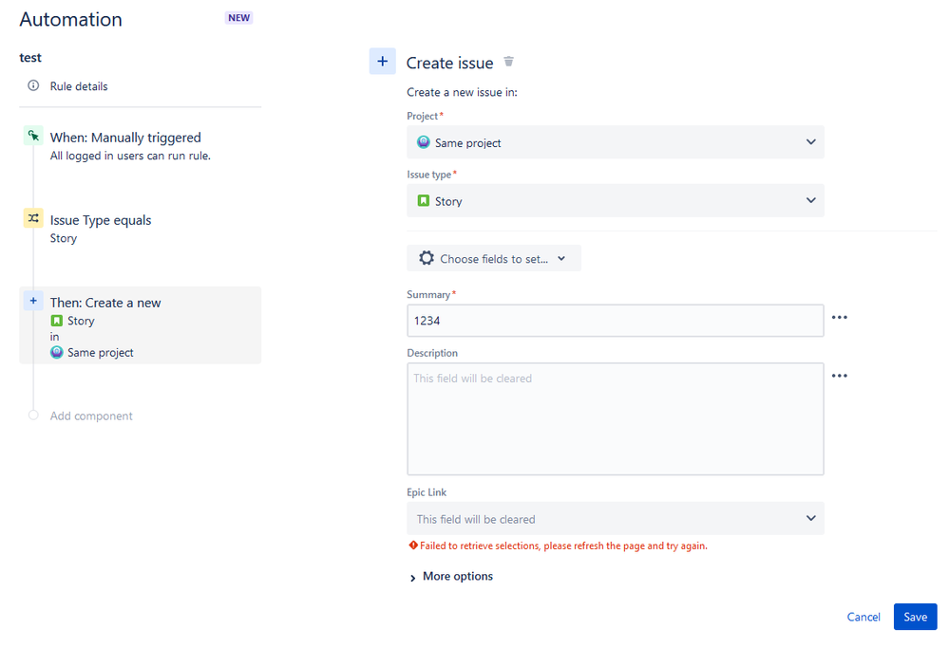Click the blue plus Create issue icon

(x=383, y=61)
